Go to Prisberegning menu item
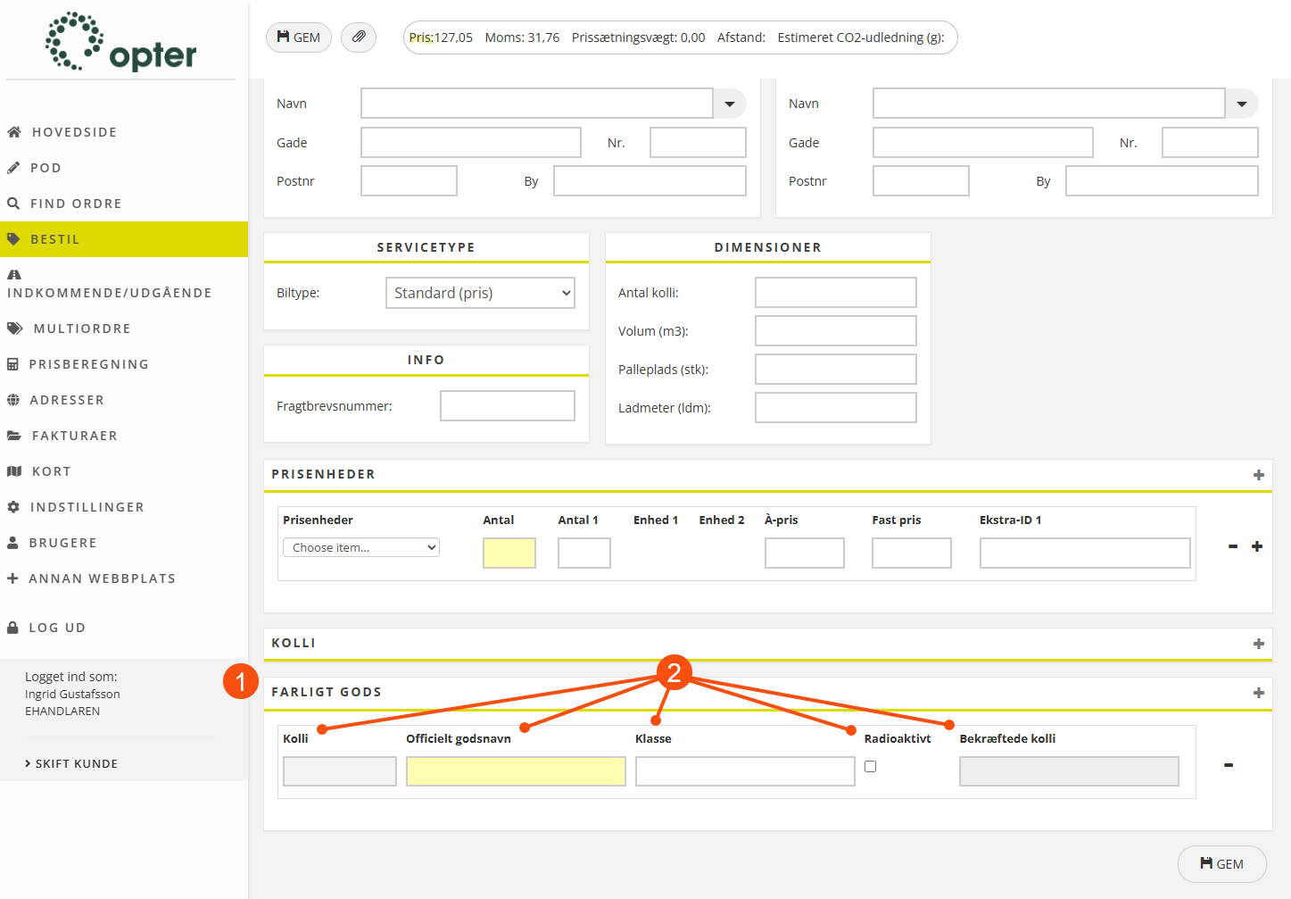The width and height of the screenshot is (1291, 899). point(88,364)
